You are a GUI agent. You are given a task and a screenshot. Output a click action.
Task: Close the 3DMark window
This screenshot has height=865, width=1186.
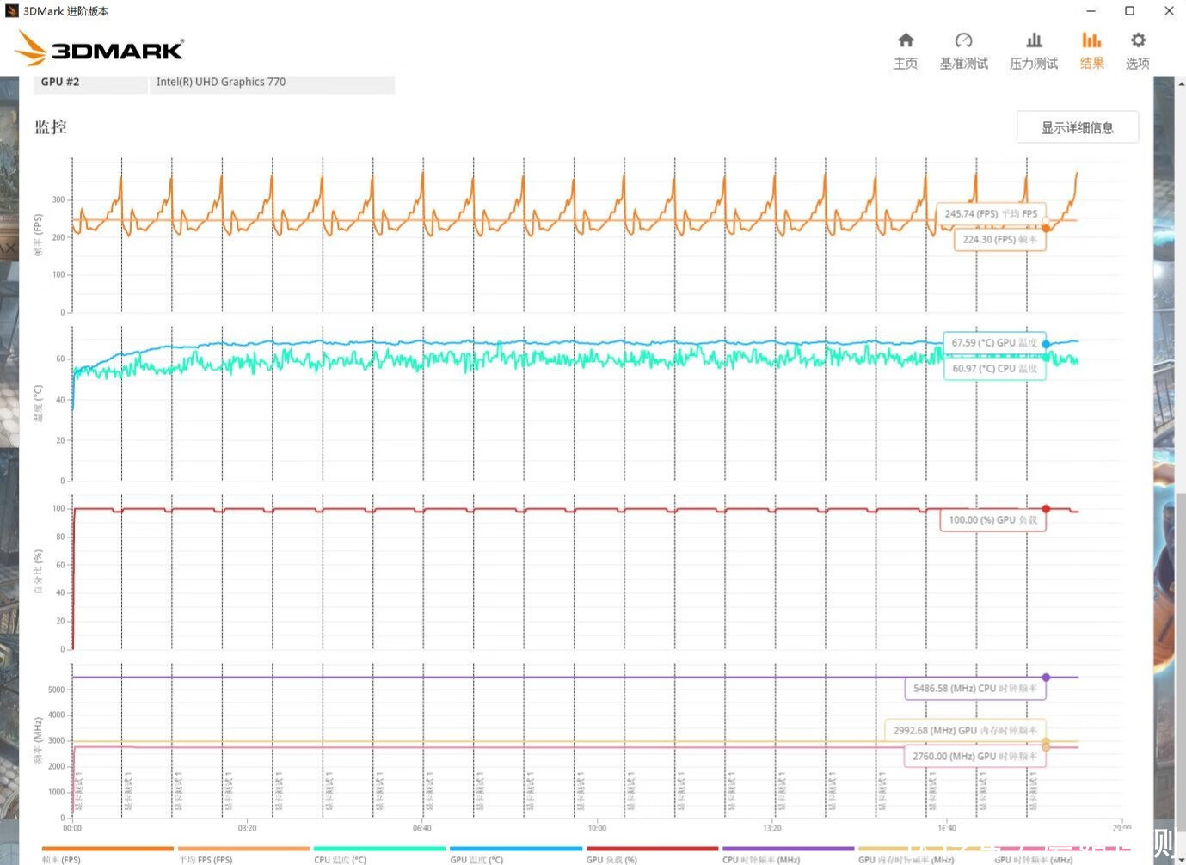pyautogui.click(x=1169, y=11)
